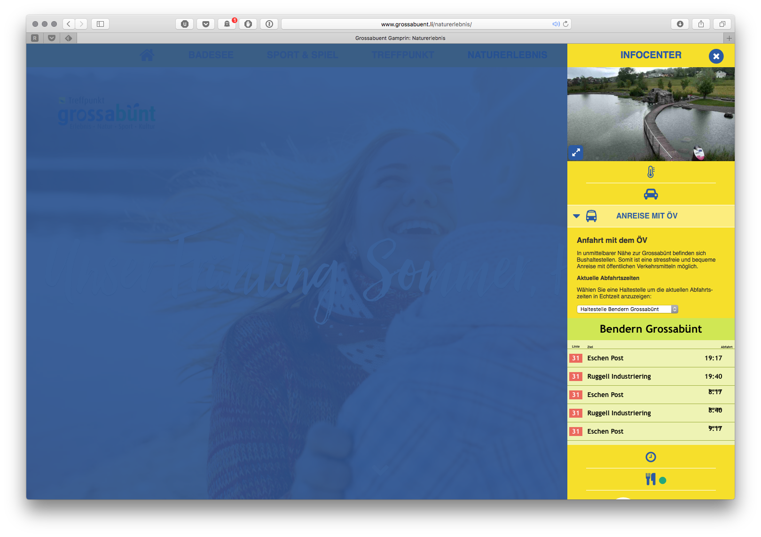Click the Pocket extension icon in toolbar
The width and height of the screenshot is (761, 537).
click(x=206, y=24)
